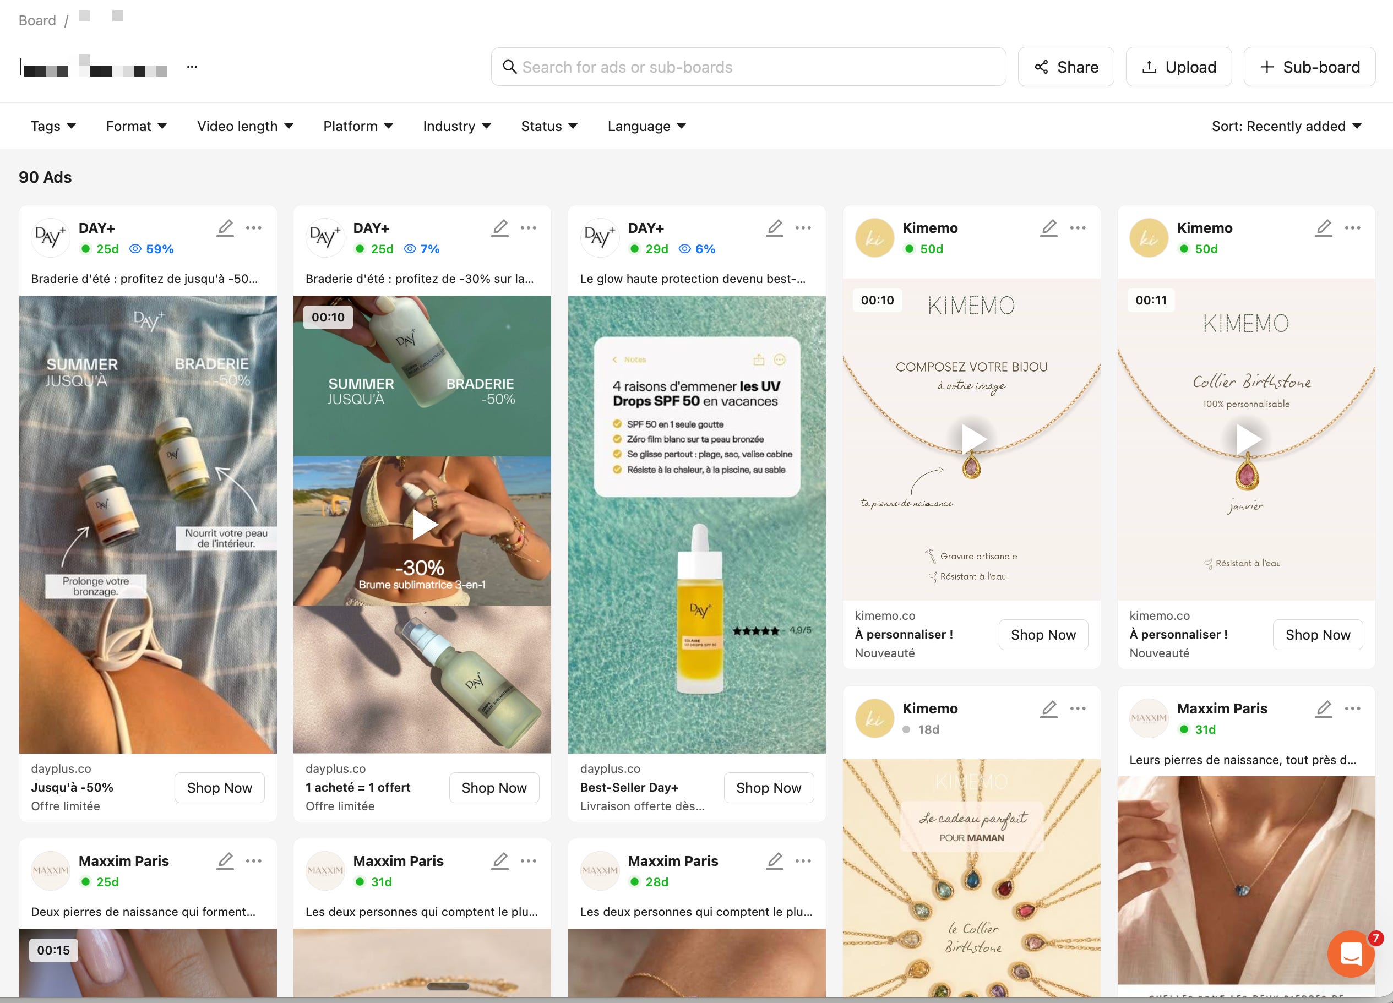Open more options on the Maxxim Paris 25d ad
The width and height of the screenshot is (1393, 1003).
[x=254, y=861]
